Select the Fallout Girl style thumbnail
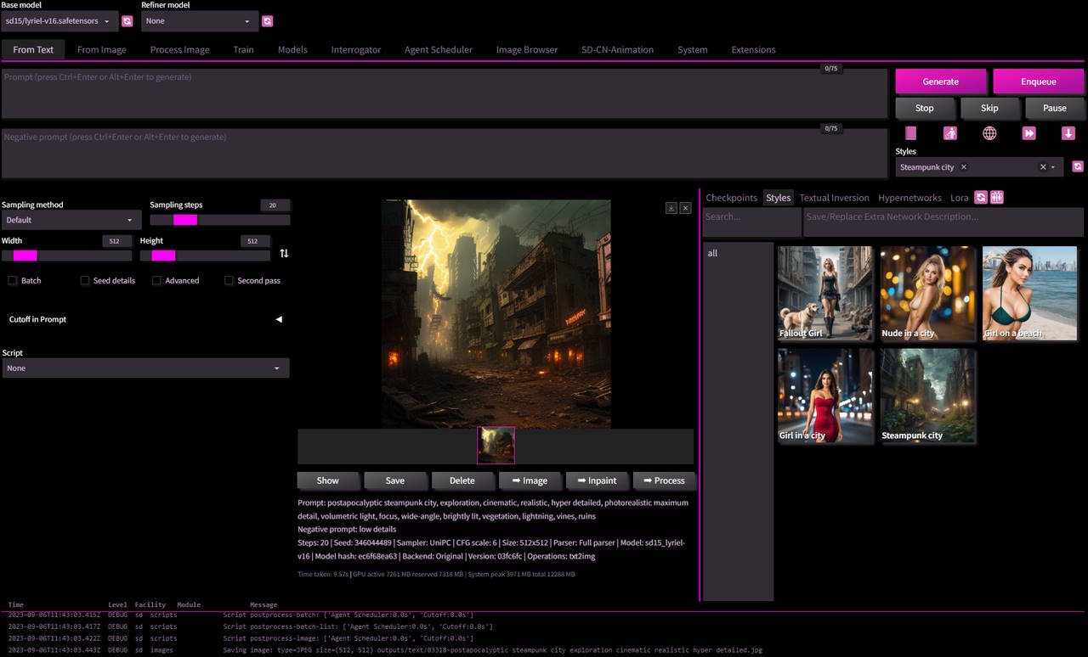The width and height of the screenshot is (1088, 657). click(x=824, y=294)
